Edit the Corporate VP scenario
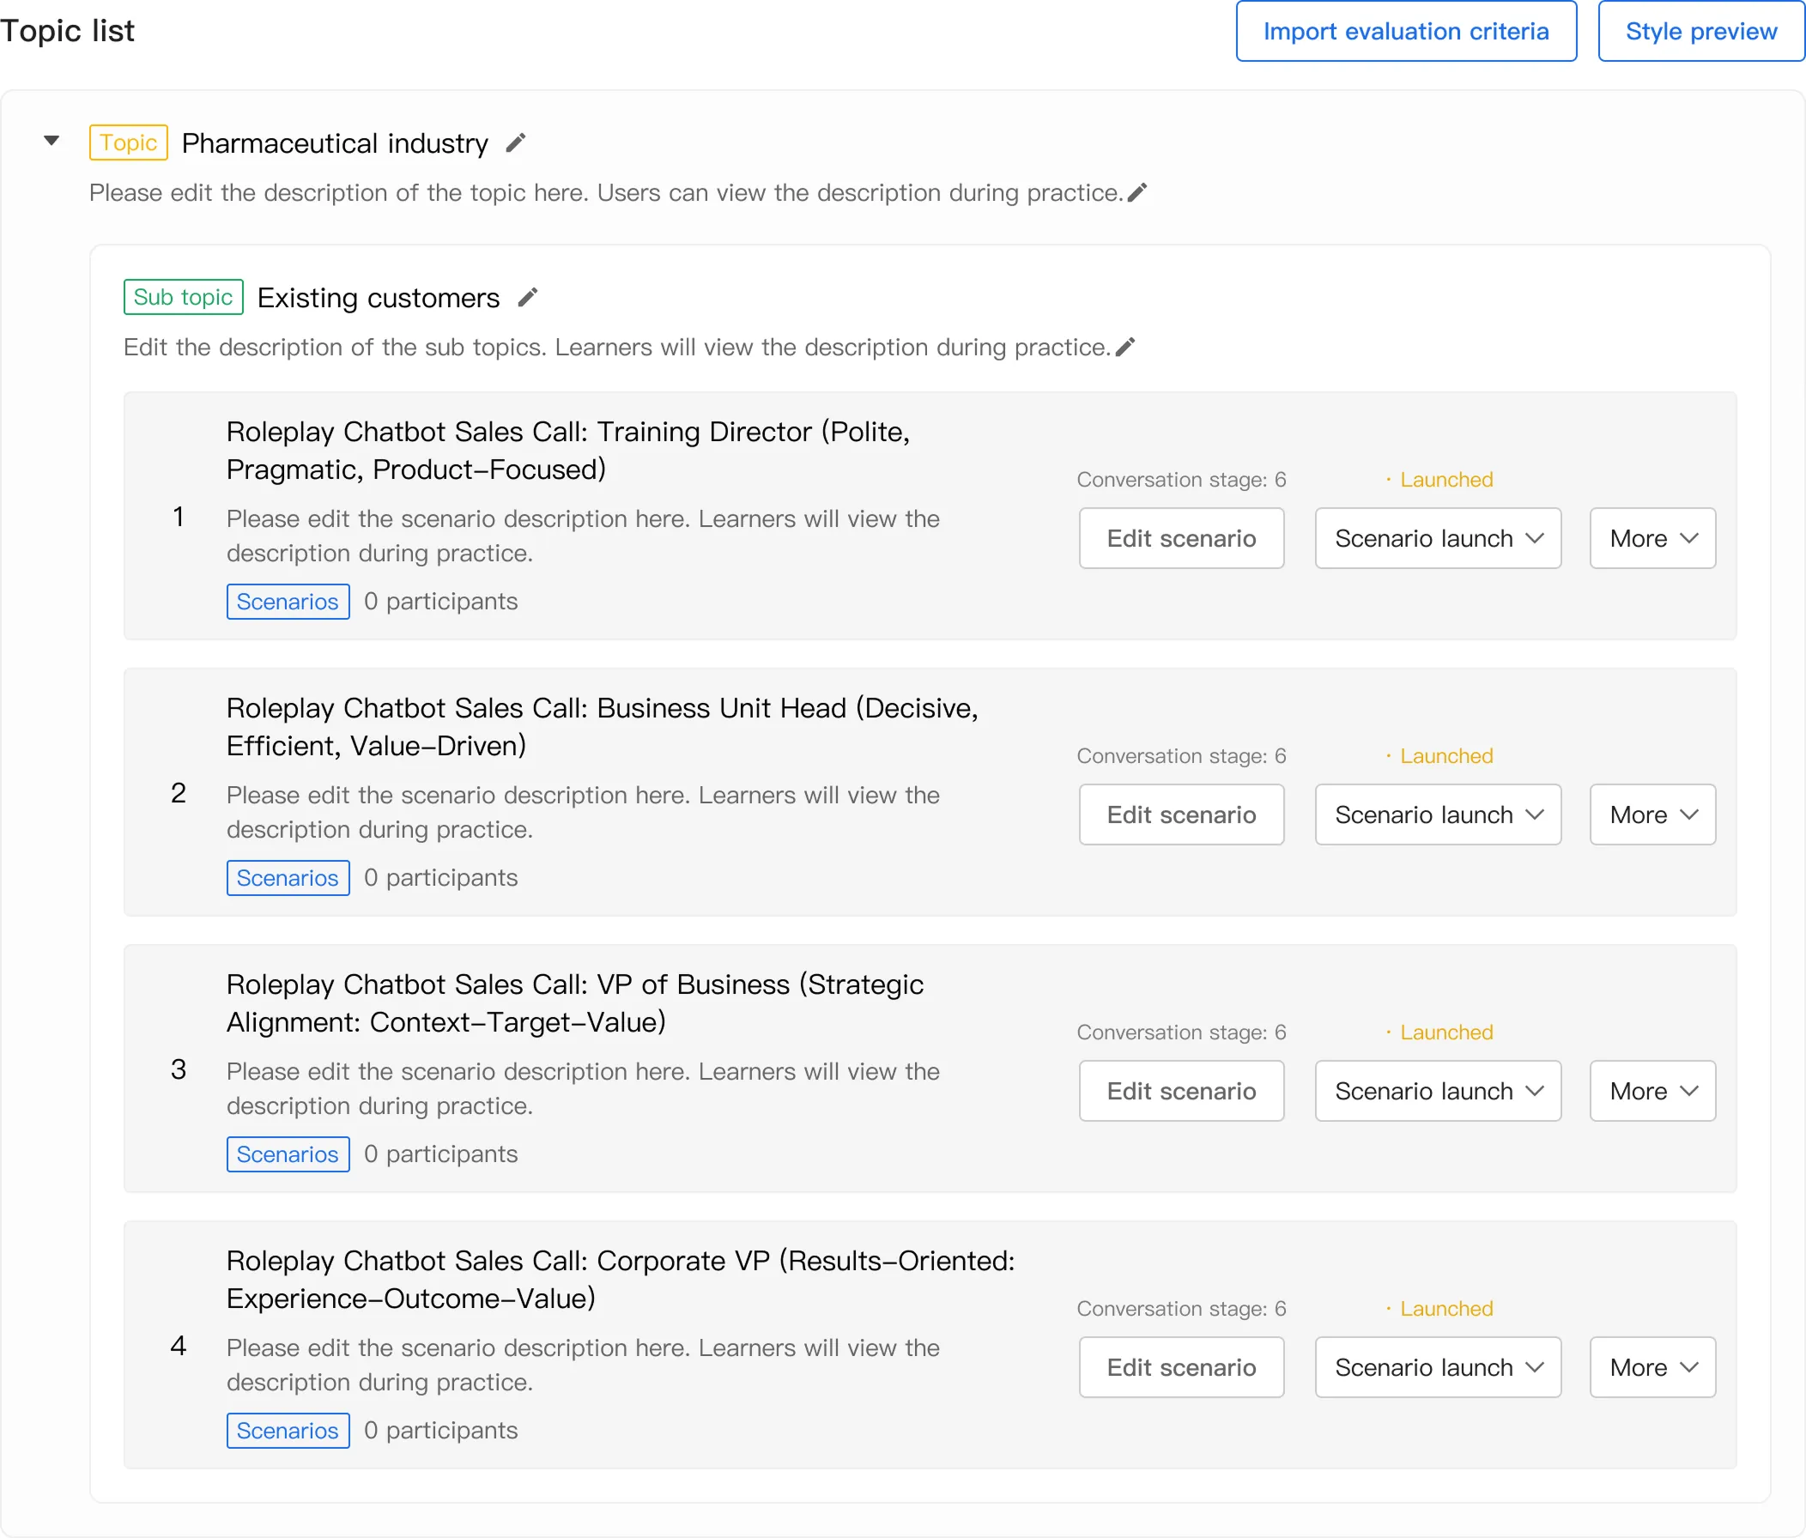Screen dimensions: 1806x1538 coord(1180,1367)
